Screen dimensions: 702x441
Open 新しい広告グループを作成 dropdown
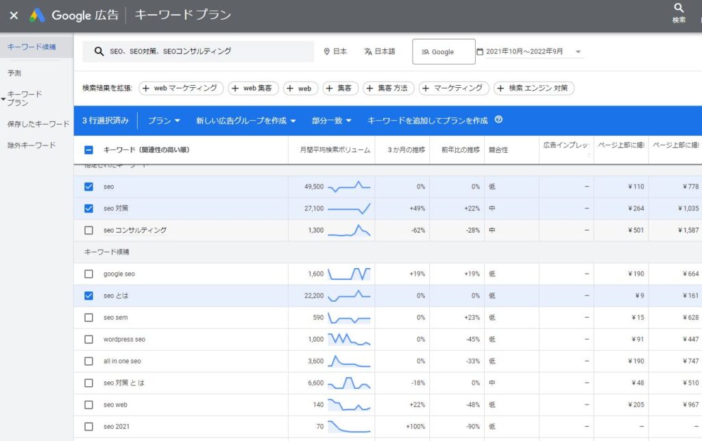pyautogui.click(x=246, y=121)
